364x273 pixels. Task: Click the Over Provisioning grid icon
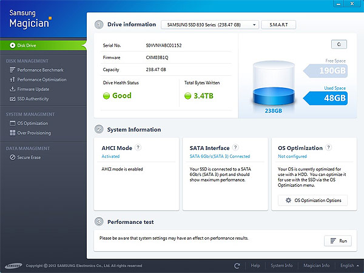tap(12, 133)
